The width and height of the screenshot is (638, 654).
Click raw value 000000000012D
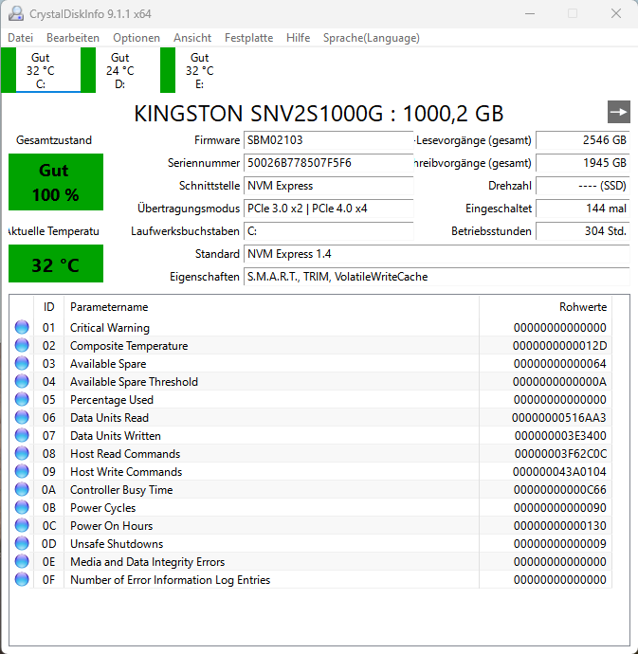coord(560,346)
